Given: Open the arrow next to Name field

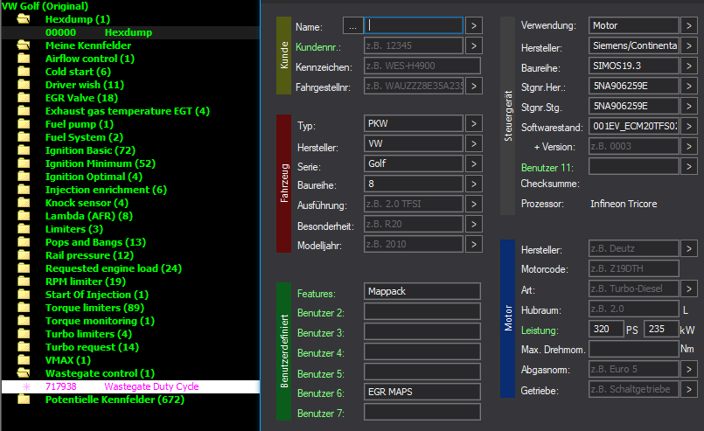Looking at the screenshot, I should (x=474, y=25).
